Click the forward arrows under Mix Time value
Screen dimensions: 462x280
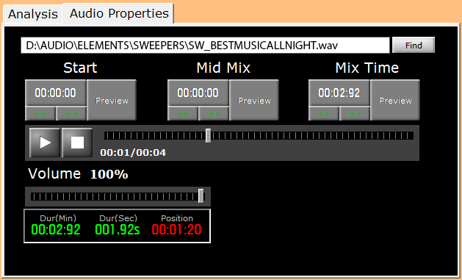[x=355, y=114]
